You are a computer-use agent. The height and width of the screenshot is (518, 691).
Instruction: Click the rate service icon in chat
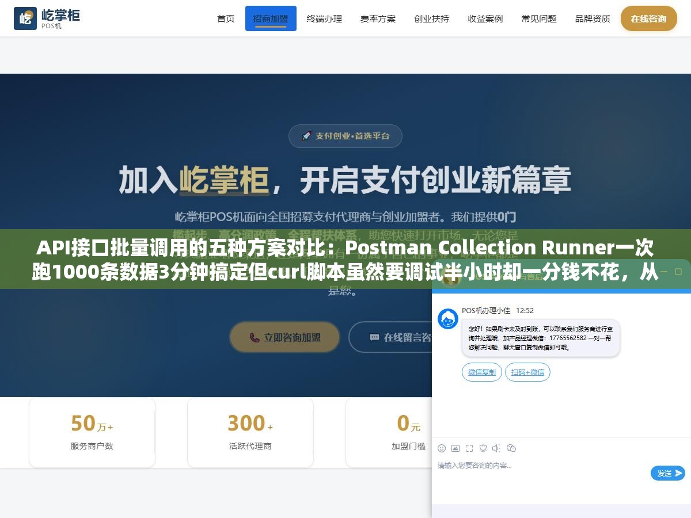(x=483, y=448)
